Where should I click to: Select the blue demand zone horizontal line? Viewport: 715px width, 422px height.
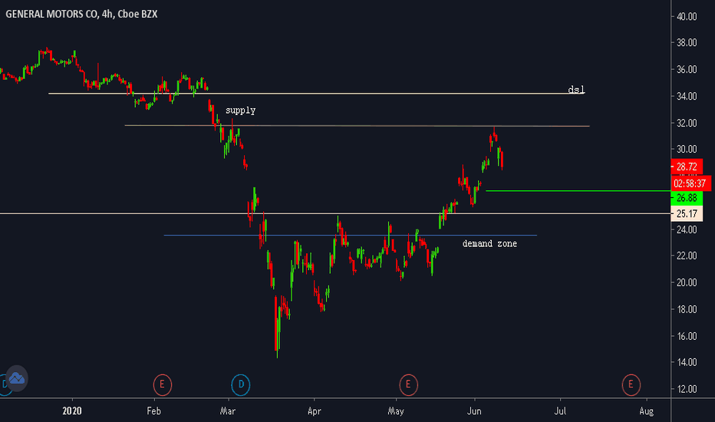click(x=350, y=236)
